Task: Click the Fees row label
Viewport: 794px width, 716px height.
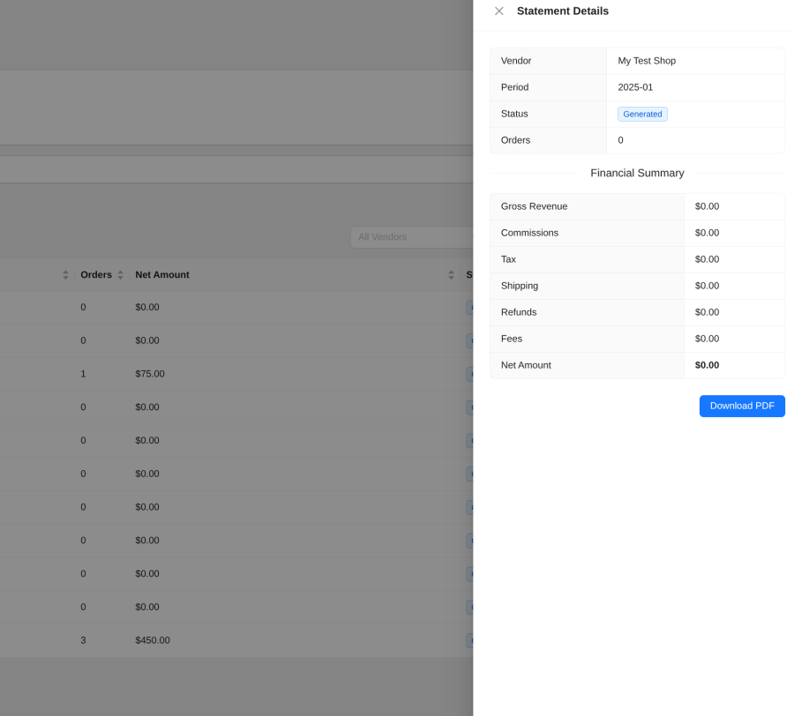Action: (512, 339)
